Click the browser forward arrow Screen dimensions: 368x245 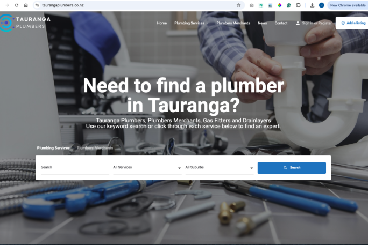tap(7, 5)
